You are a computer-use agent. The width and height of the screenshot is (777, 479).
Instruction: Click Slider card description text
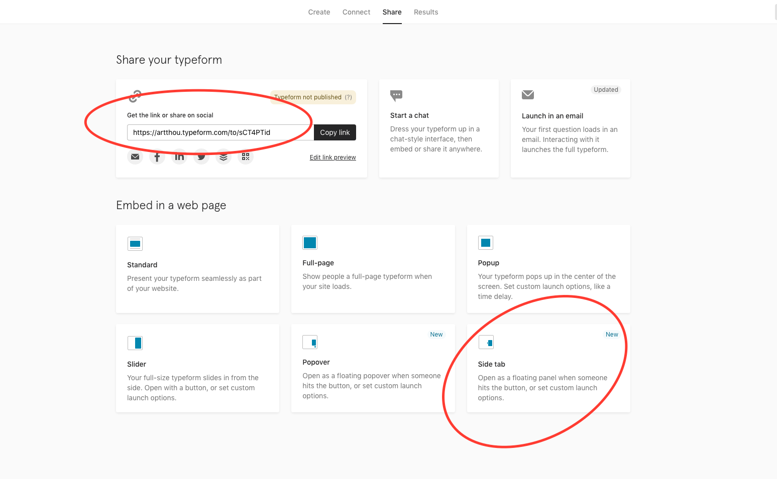click(193, 388)
